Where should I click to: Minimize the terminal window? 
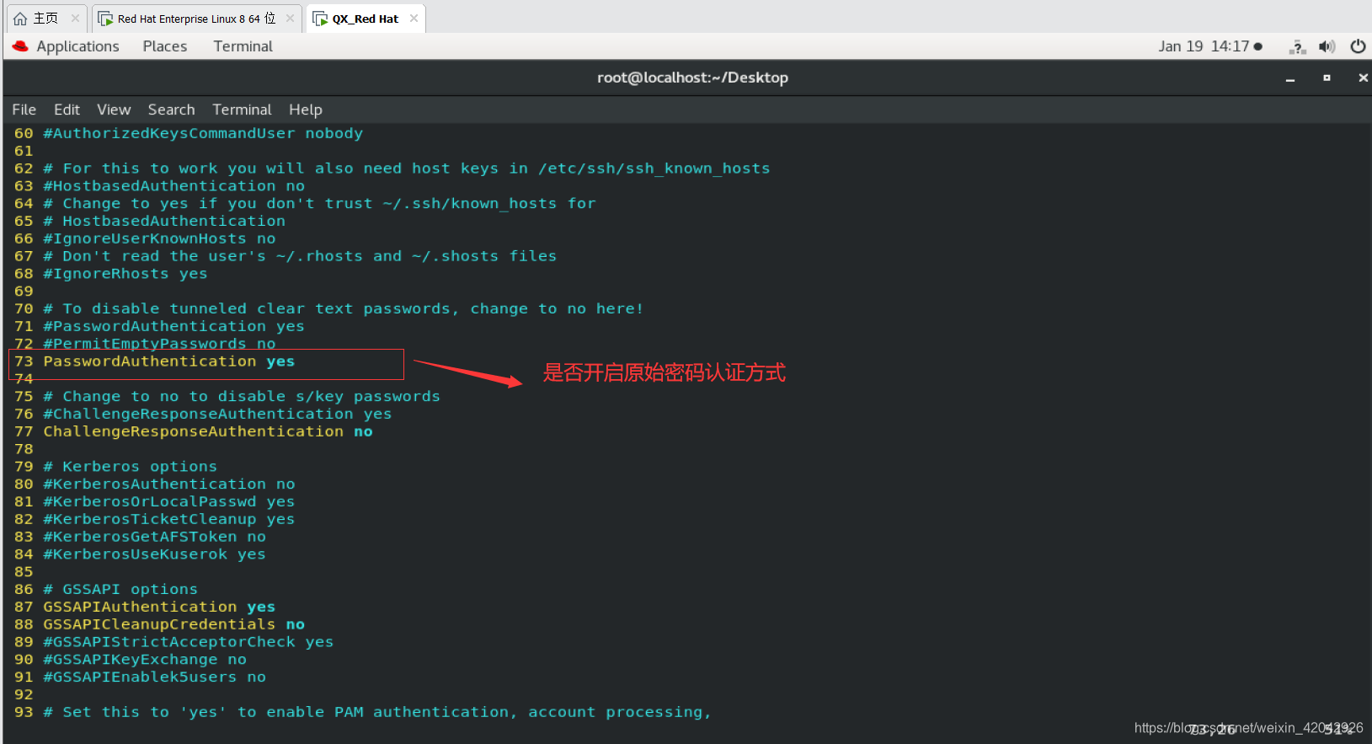coord(1290,78)
